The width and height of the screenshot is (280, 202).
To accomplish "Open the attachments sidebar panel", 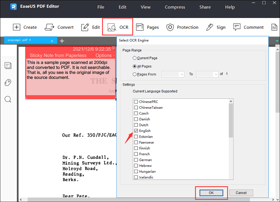I will 8,82.
